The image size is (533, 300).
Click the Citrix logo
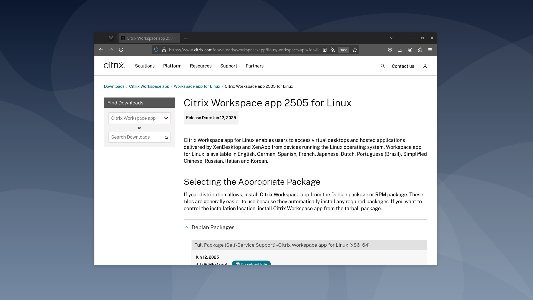[x=114, y=65]
